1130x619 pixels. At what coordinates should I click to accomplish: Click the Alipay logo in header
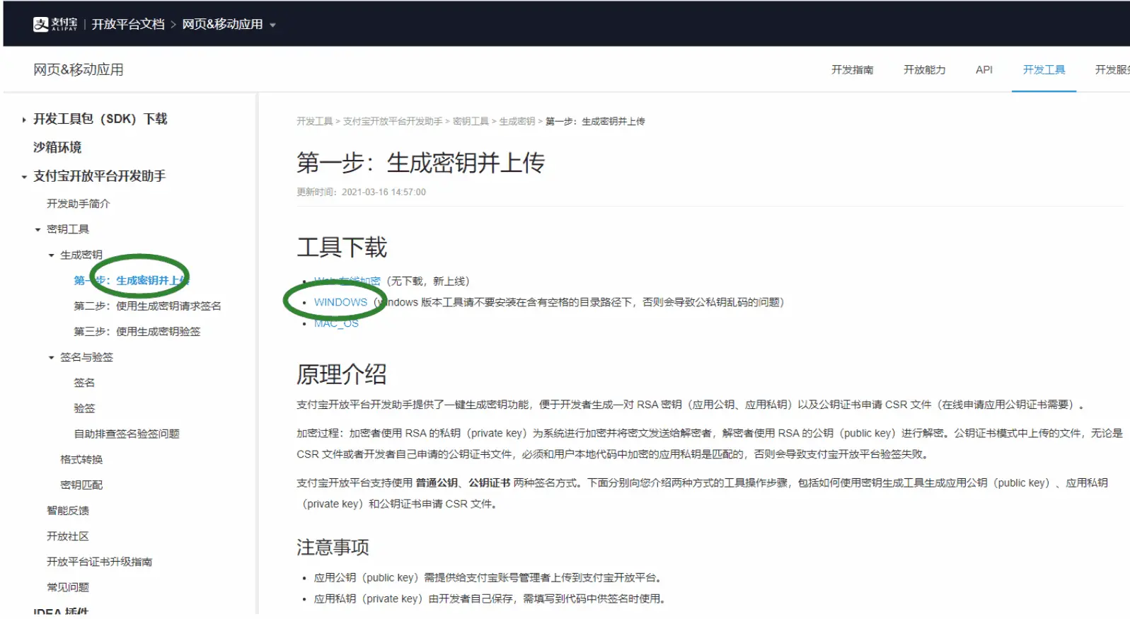[54, 24]
